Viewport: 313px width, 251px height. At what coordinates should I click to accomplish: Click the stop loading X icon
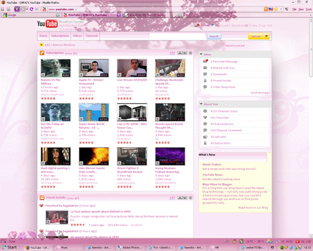click(x=37, y=9)
